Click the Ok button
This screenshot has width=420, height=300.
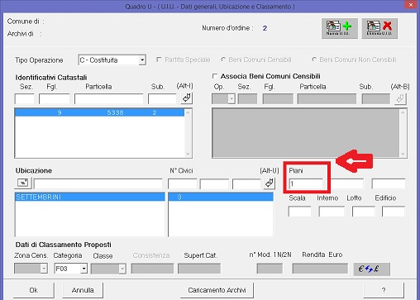pos(34,290)
